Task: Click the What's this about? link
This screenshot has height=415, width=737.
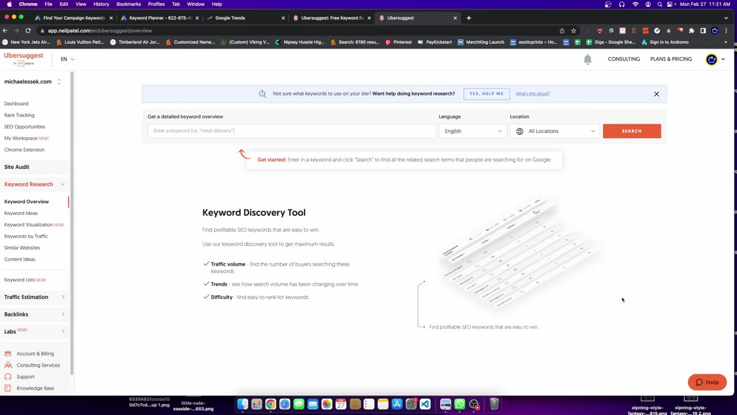Action: click(533, 93)
